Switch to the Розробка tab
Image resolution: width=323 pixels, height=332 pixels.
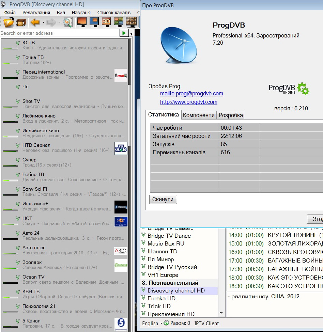(231, 115)
